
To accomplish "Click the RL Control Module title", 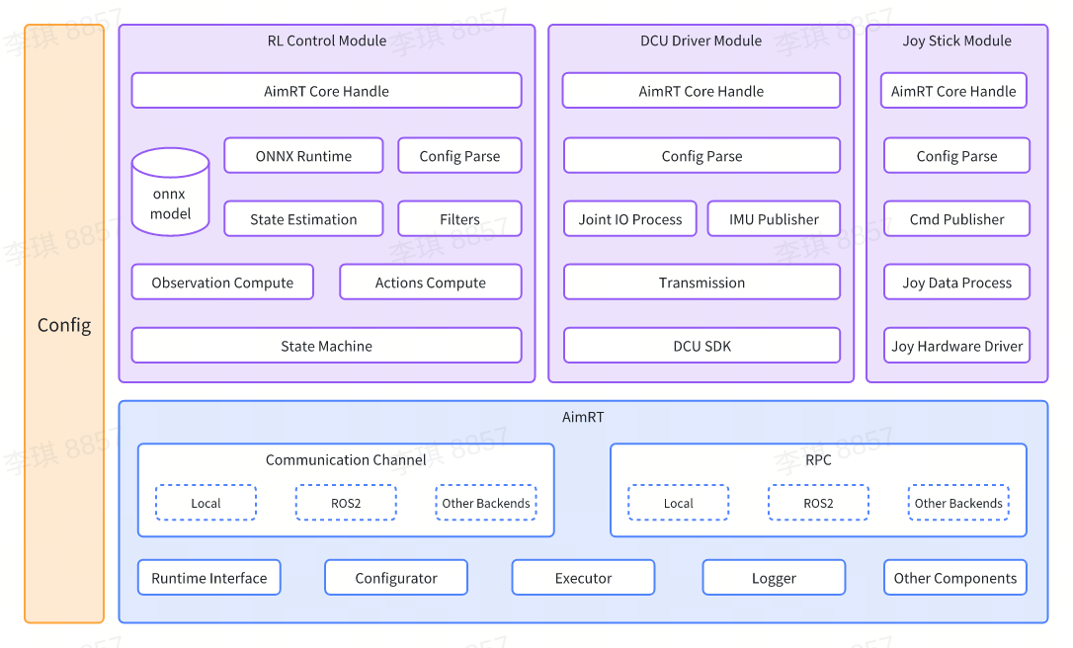I will coord(326,41).
